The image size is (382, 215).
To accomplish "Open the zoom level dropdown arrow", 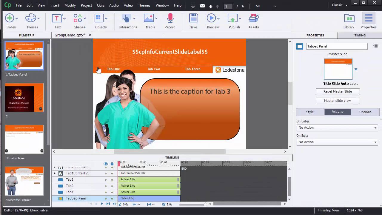I will tap(275, 6).
